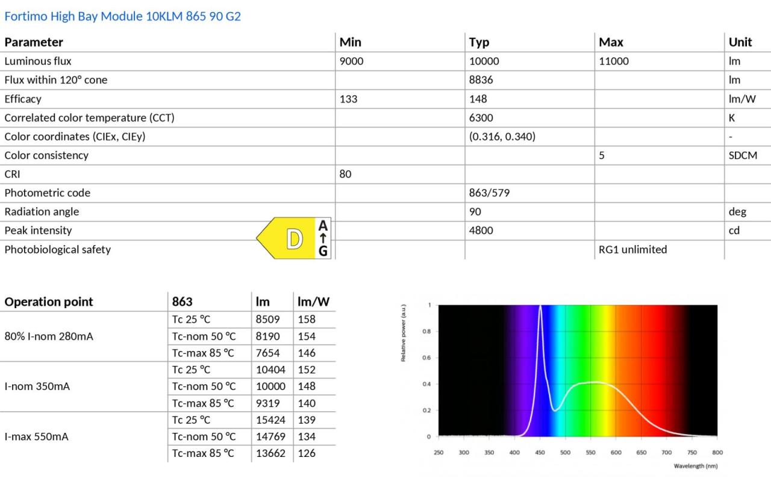This screenshot has width=771, height=481.
Task: Click the 6300 CCT value
Action: [x=481, y=117]
